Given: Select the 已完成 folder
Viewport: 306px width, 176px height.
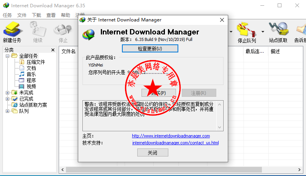Looking at the screenshot, I should pos(26,99).
